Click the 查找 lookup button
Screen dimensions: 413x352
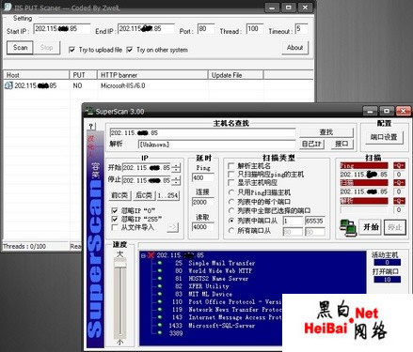pos(326,132)
